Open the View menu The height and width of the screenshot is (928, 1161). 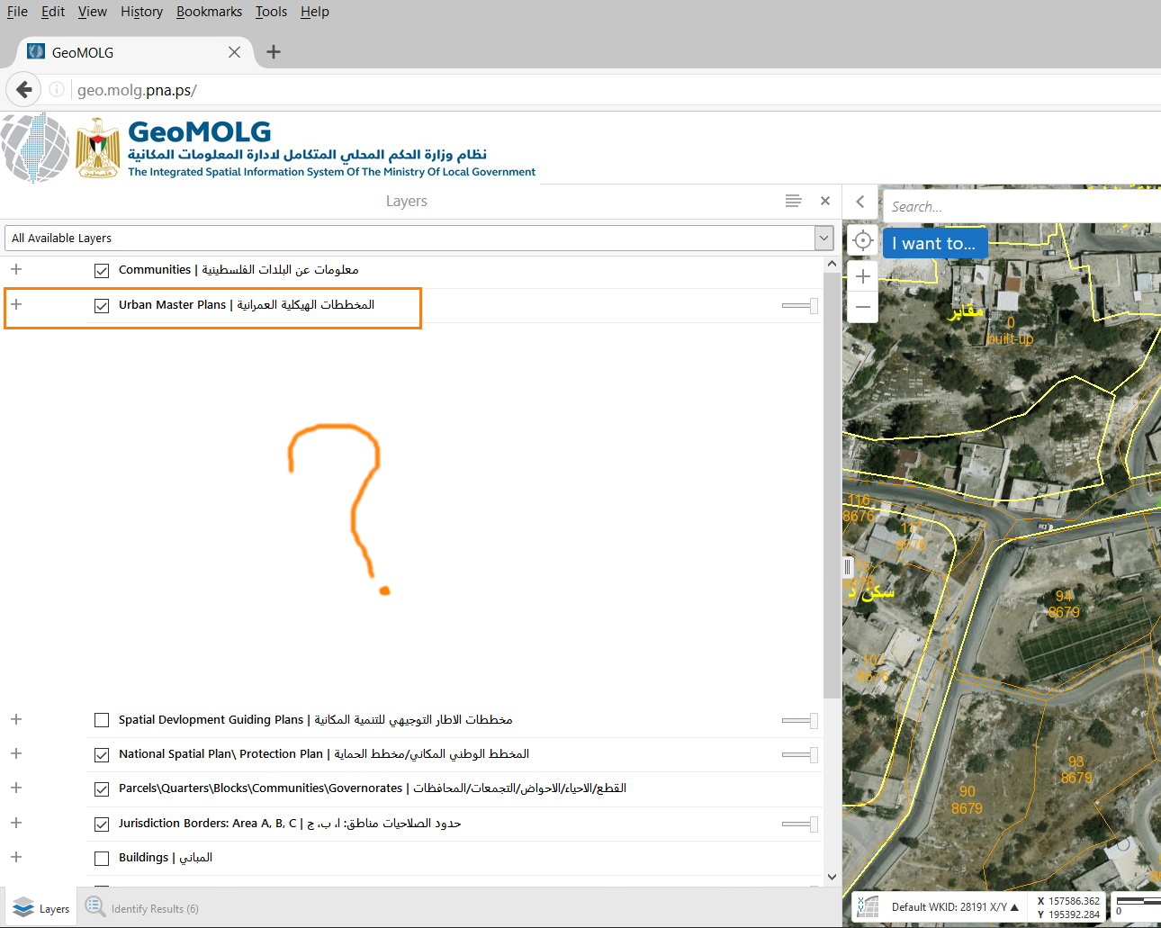click(x=92, y=12)
